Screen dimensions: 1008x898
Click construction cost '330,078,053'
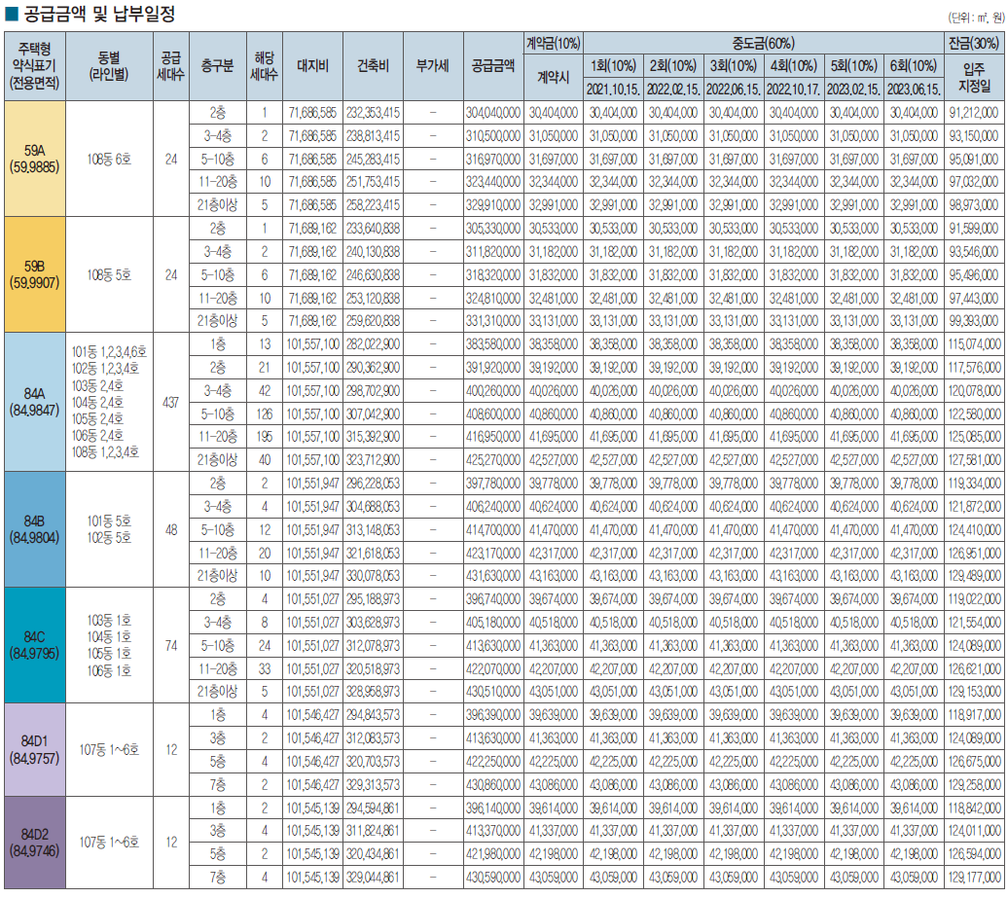373,576
